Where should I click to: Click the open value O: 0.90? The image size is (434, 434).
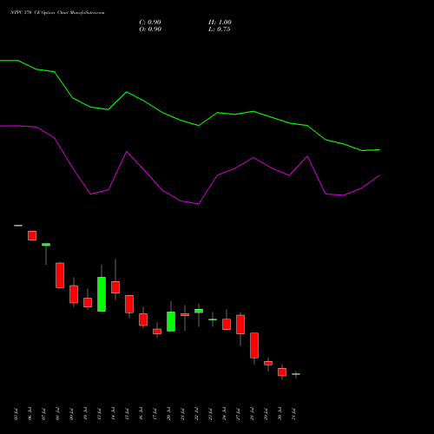pos(150,30)
